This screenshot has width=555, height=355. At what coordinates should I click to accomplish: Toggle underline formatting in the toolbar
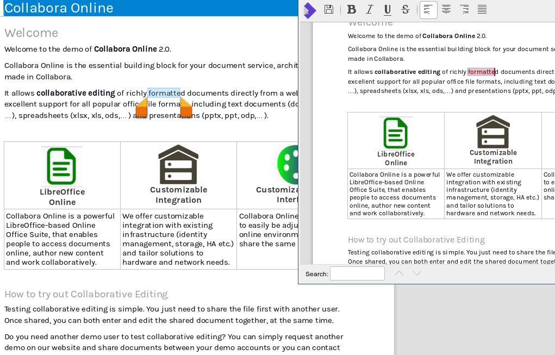(x=388, y=10)
